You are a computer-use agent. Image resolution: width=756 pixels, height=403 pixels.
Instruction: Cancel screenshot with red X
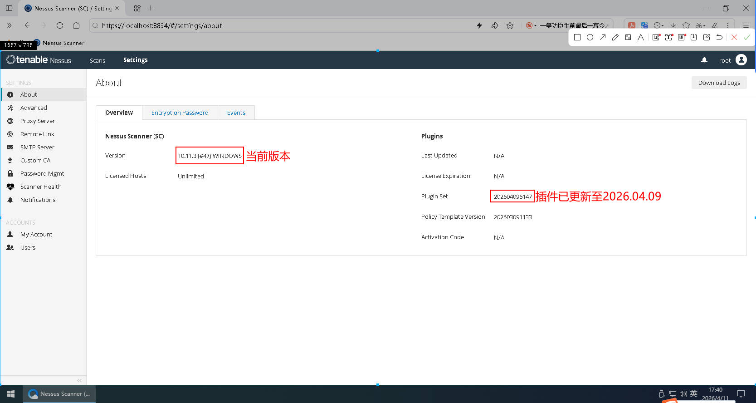click(x=734, y=37)
